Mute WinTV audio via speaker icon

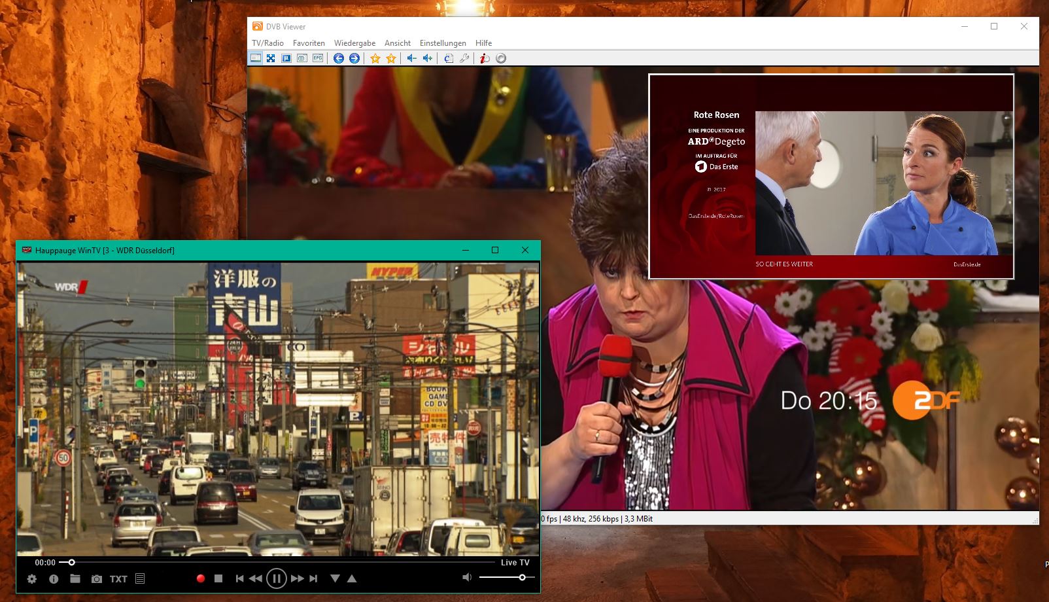(467, 577)
